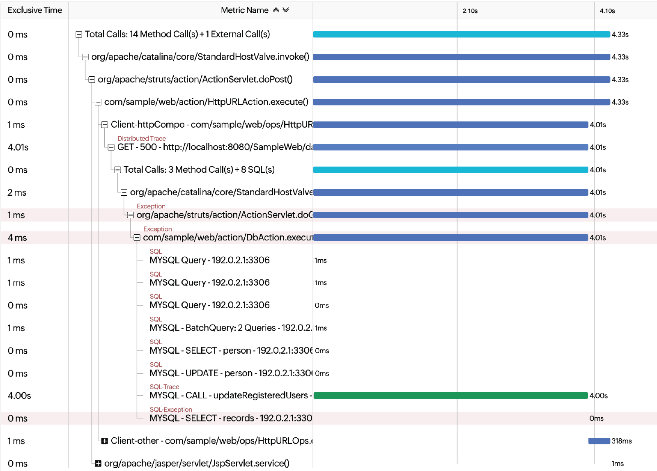
Task: Click the green 4.00s updateRegisteredUsers bar
Action: [450, 396]
